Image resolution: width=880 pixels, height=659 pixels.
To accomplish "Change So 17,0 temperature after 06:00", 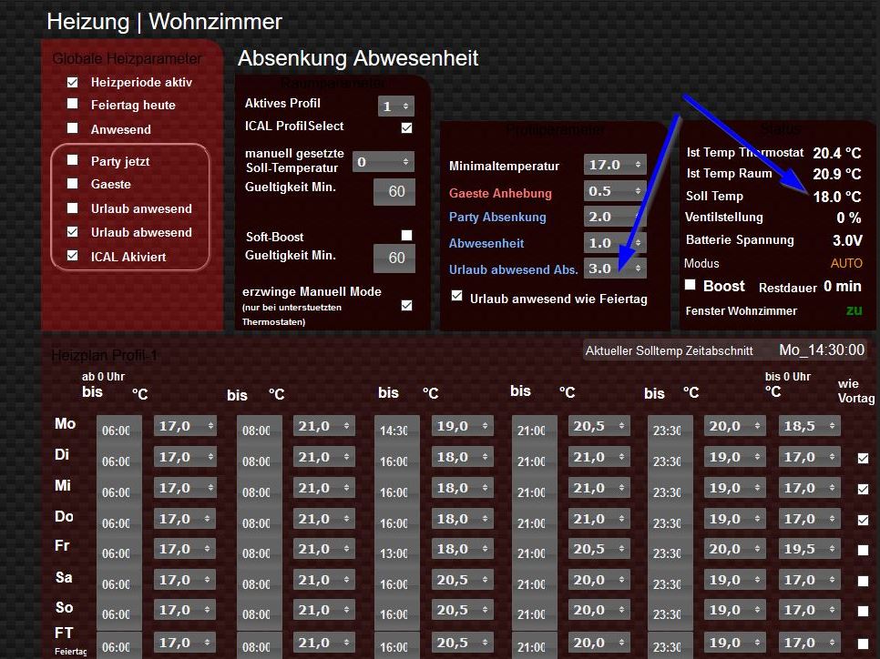I will pos(185,610).
